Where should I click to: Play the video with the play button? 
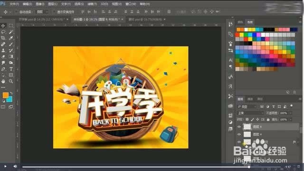5,166
